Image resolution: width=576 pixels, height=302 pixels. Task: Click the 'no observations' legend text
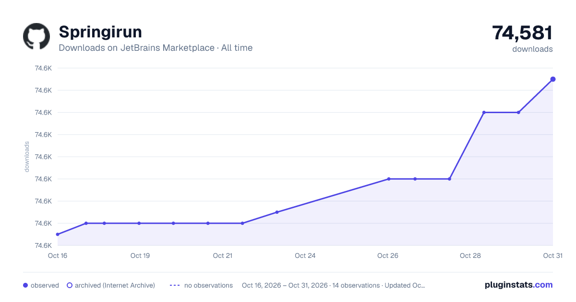point(208,285)
